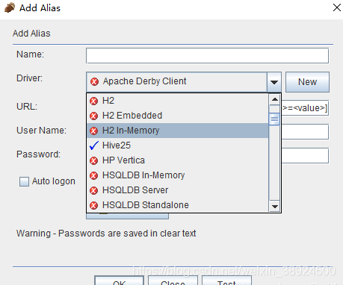Click the error icon next to H2 Embedded
The image size is (343, 285).
click(x=93, y=116)
